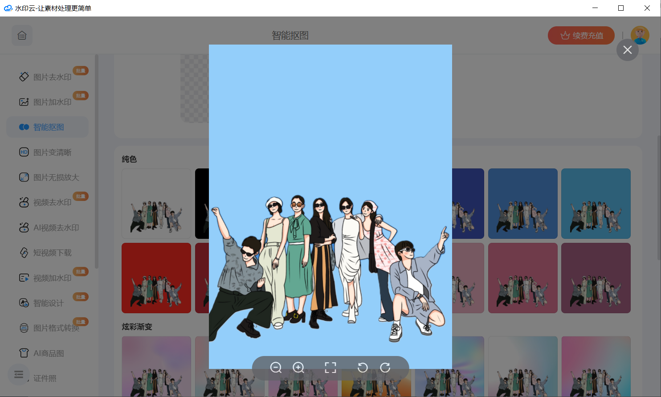Zoom in the preview image
This screenshot has height=397, width=661.
(298, 368)
